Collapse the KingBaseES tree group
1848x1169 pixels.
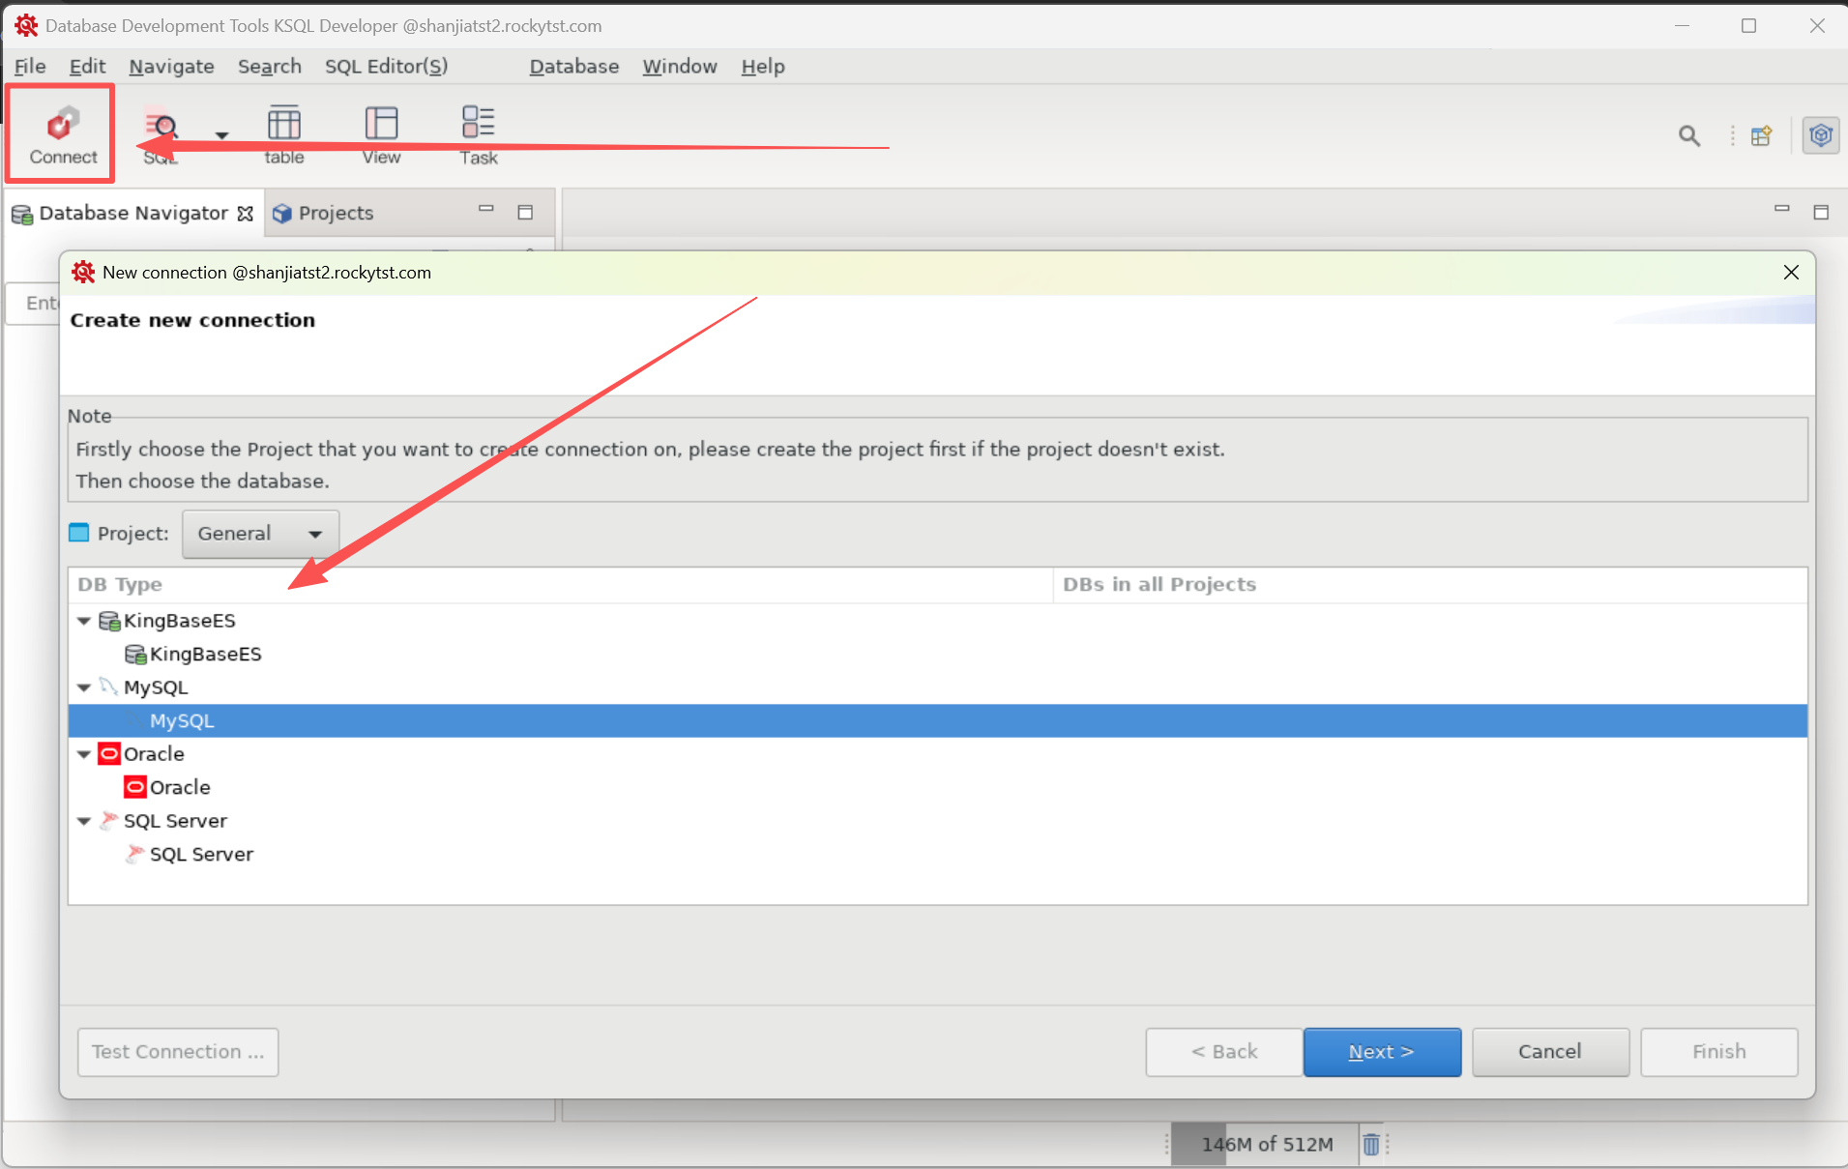click(84, 621)
